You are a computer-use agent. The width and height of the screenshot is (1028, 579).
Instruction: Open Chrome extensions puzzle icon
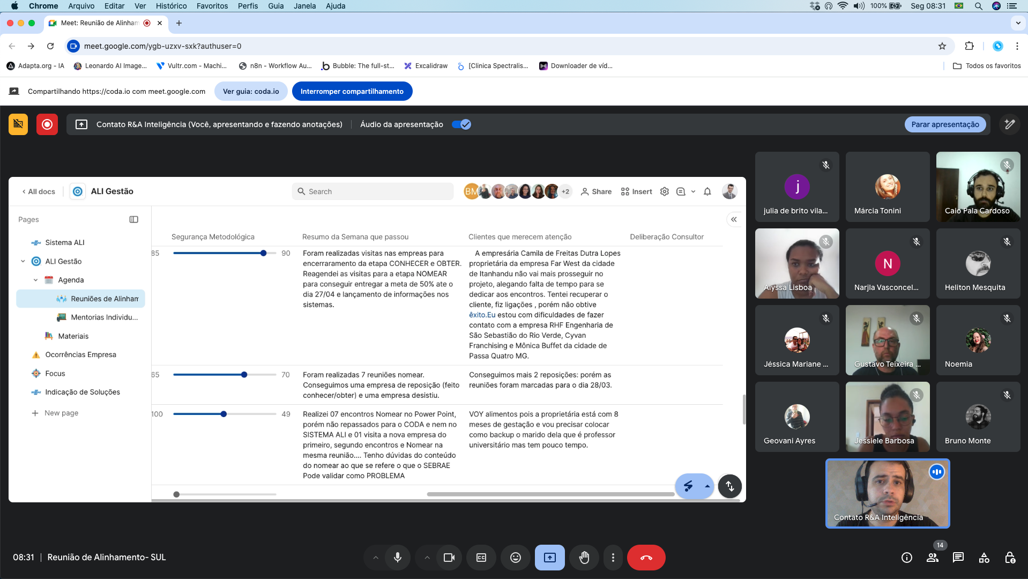click(969, 46)
